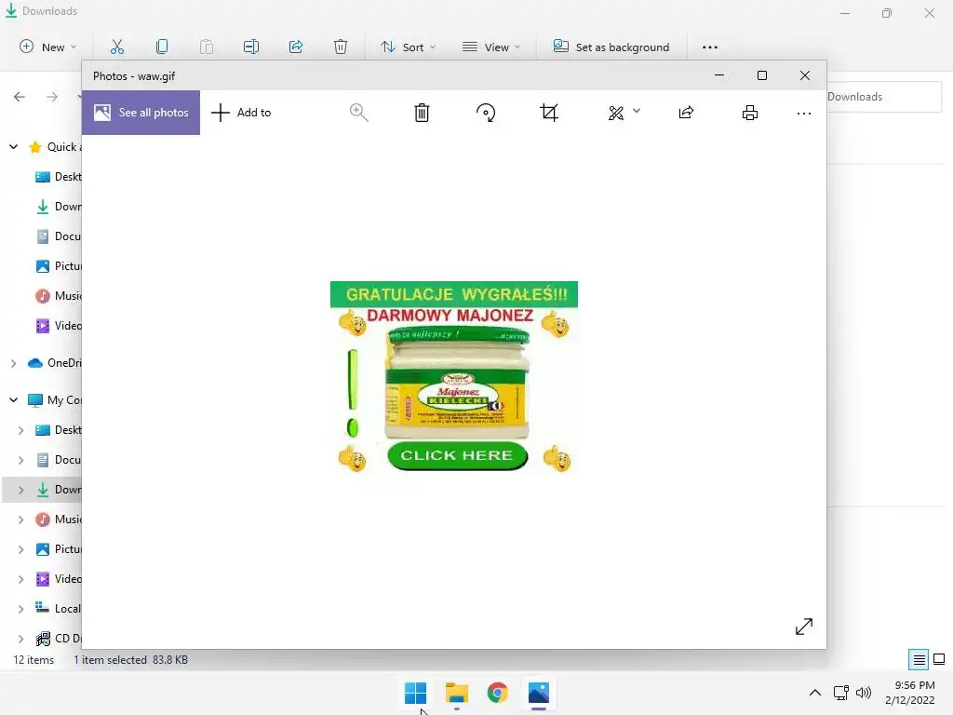Expand the OneDrive tree node
Screen dimensions: 953x715
click(13, 363)
